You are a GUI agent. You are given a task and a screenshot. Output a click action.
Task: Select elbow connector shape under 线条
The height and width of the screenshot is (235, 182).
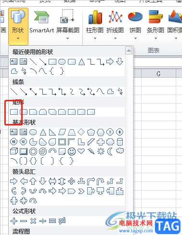[43, 92]
